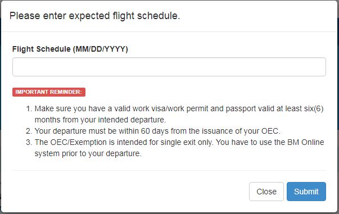Click the text 'system prior to your departure'
This screenshot has height=214, width=339.
[x=88, y=153]
